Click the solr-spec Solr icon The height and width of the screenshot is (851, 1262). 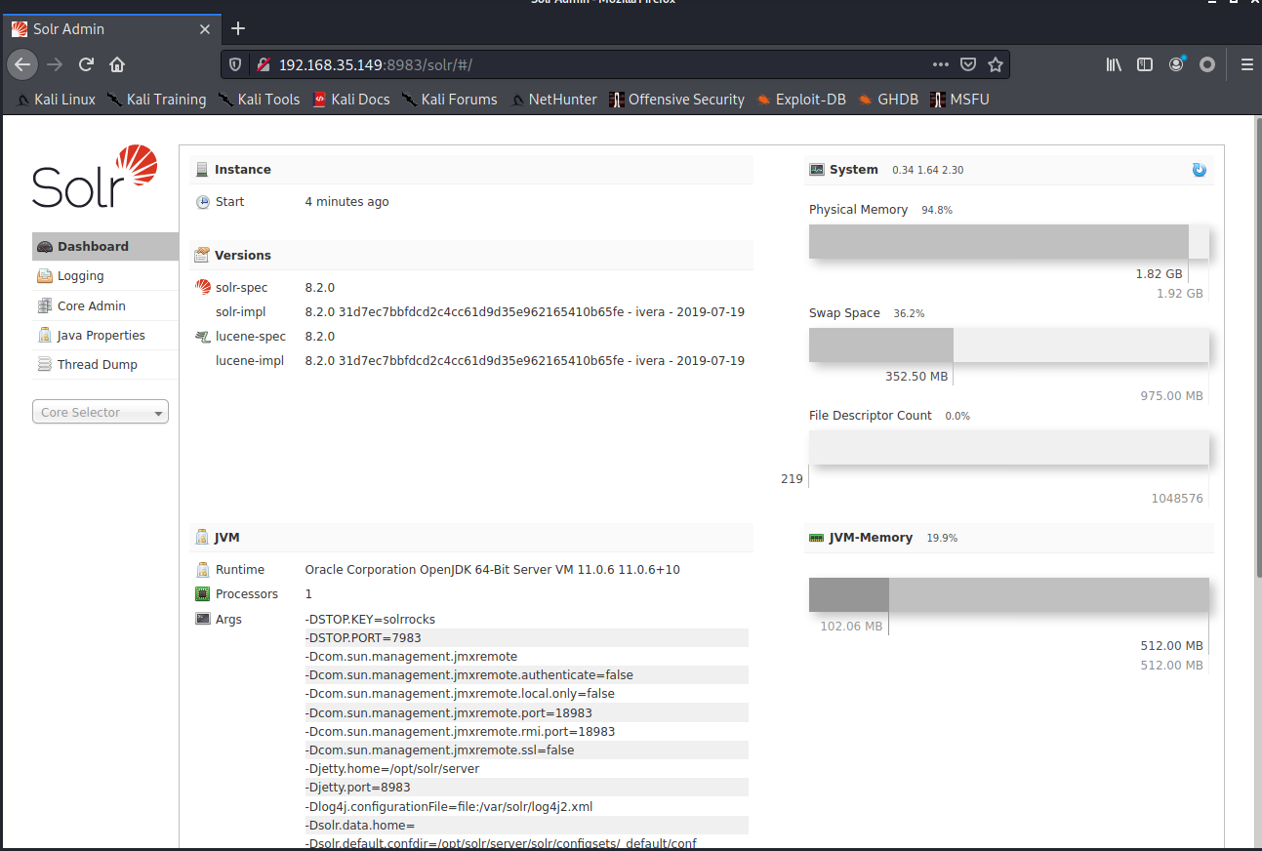point(203,288)
